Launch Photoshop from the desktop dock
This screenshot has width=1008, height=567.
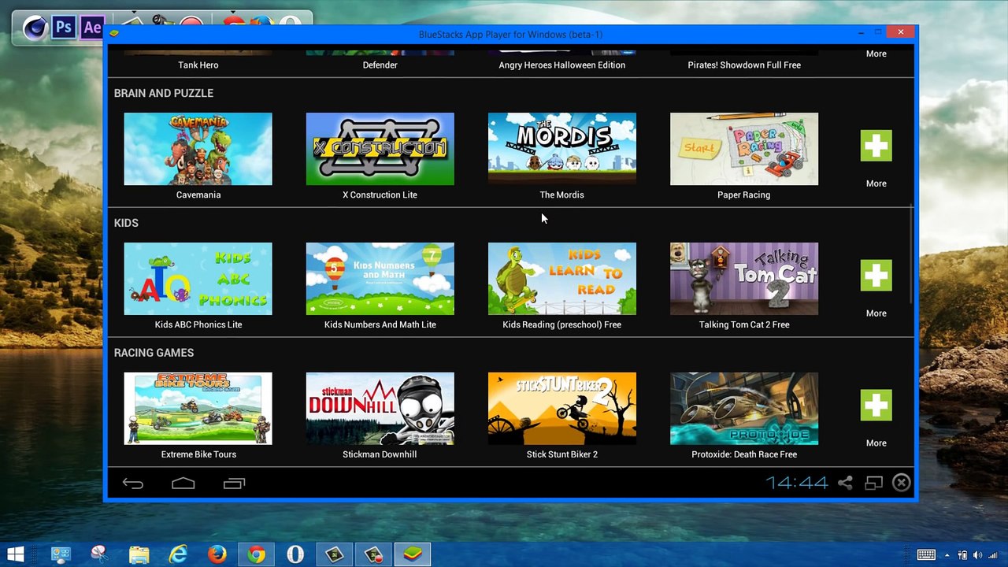coord(64,28)
